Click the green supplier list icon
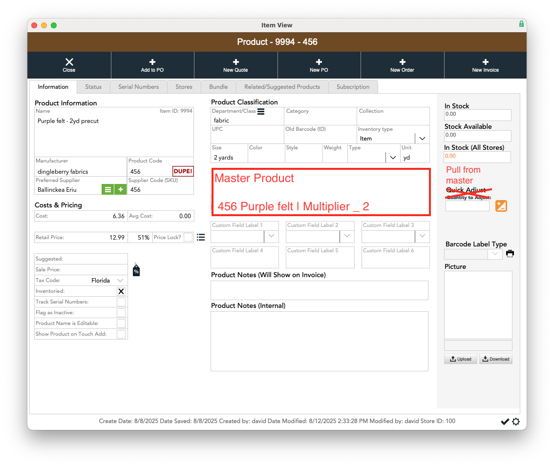The width and height of the screenshot is (554, 466). tap(108, 189)
